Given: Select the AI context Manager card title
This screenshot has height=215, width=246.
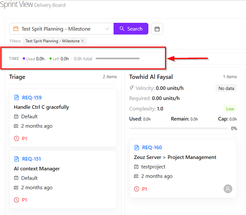Looking at the screenshot, I should pos(37,169).
